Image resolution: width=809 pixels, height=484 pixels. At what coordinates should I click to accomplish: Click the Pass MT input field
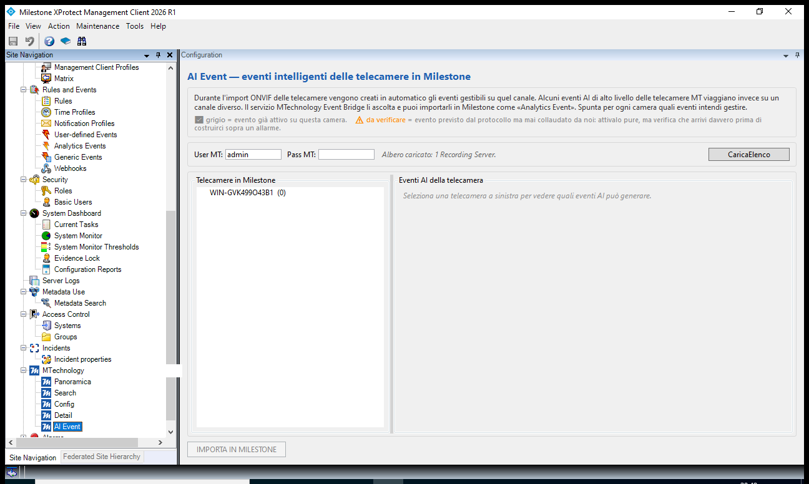[x=346, y=154]
